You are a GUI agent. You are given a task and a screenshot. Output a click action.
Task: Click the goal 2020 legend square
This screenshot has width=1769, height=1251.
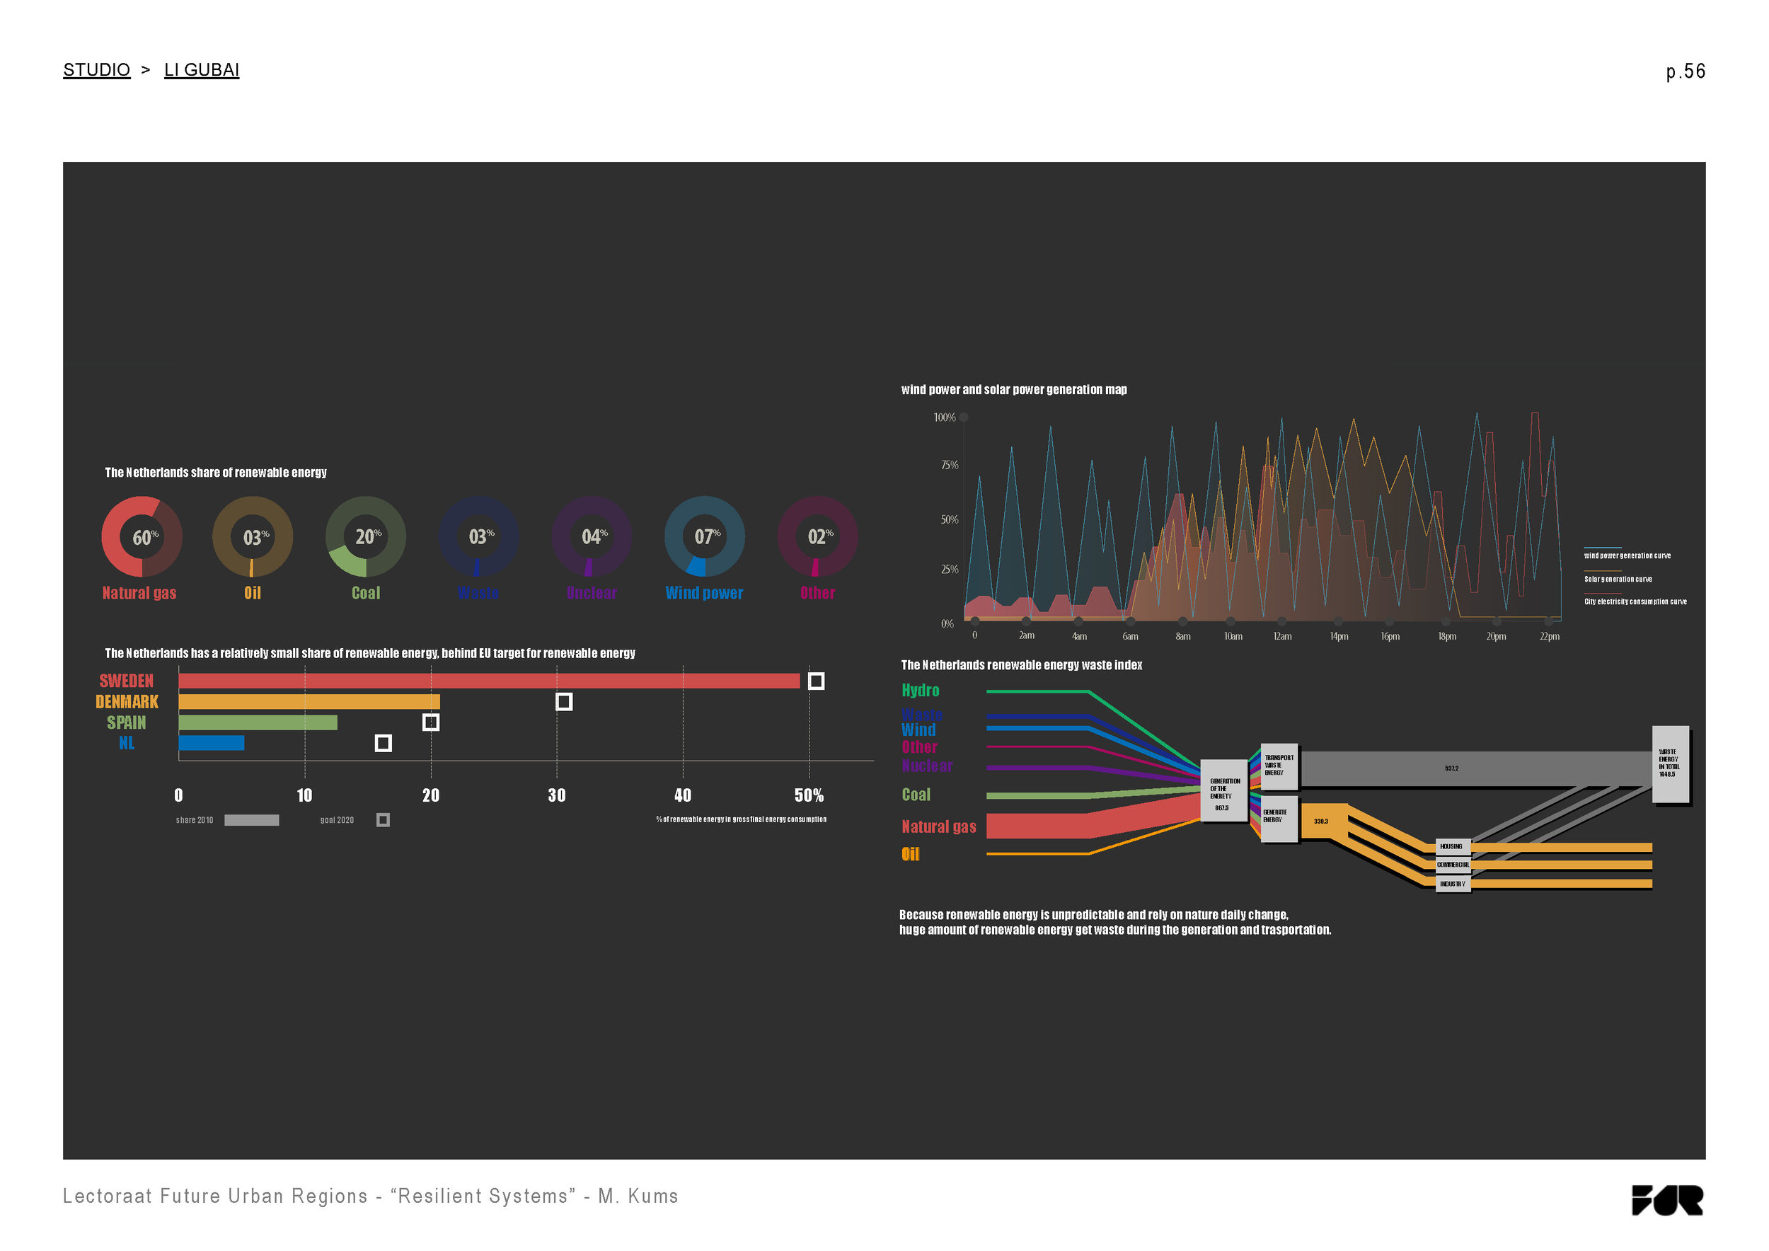pos(383,819)
